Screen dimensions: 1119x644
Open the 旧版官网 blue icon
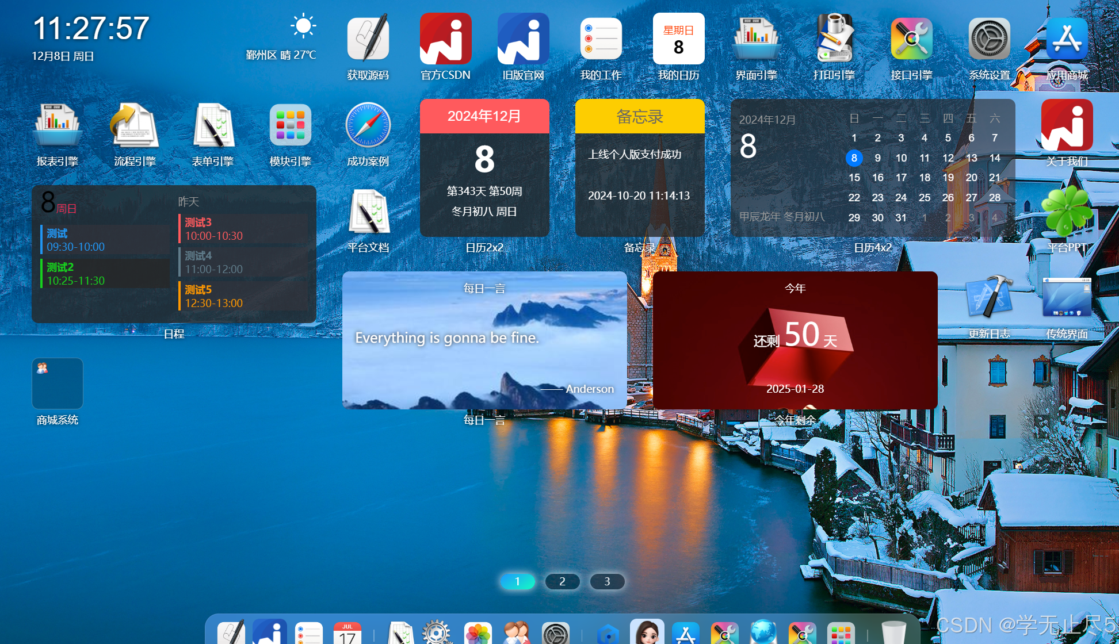click(524, 39)
